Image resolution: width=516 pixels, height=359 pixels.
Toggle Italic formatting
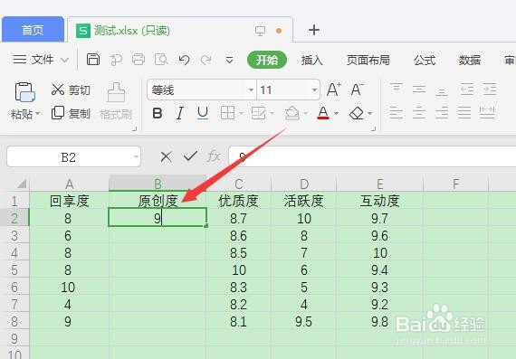tap(180, 113)
